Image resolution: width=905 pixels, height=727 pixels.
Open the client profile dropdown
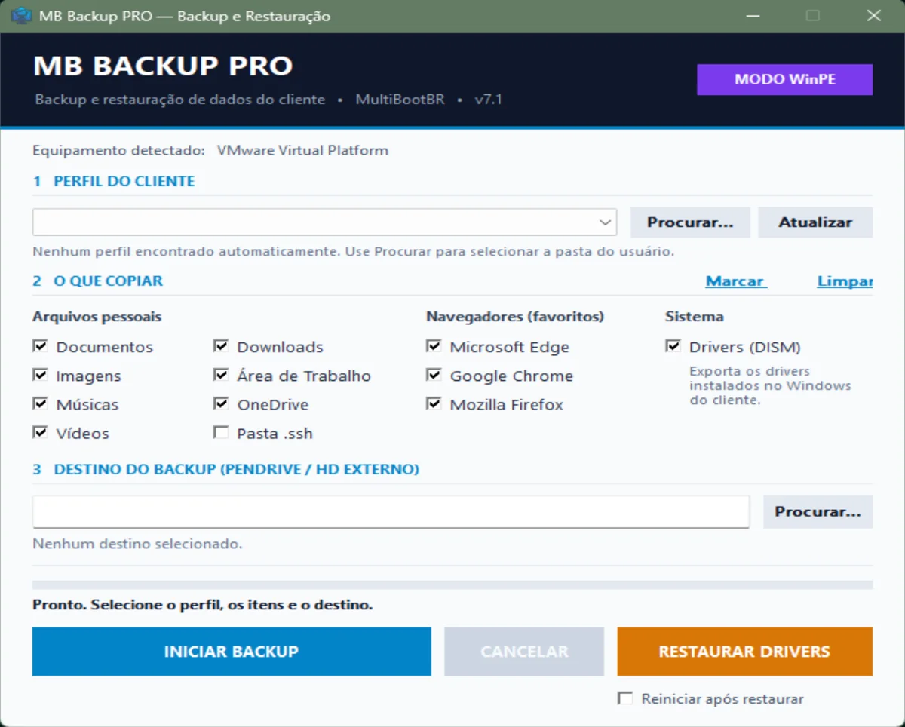tap(324, 222)
